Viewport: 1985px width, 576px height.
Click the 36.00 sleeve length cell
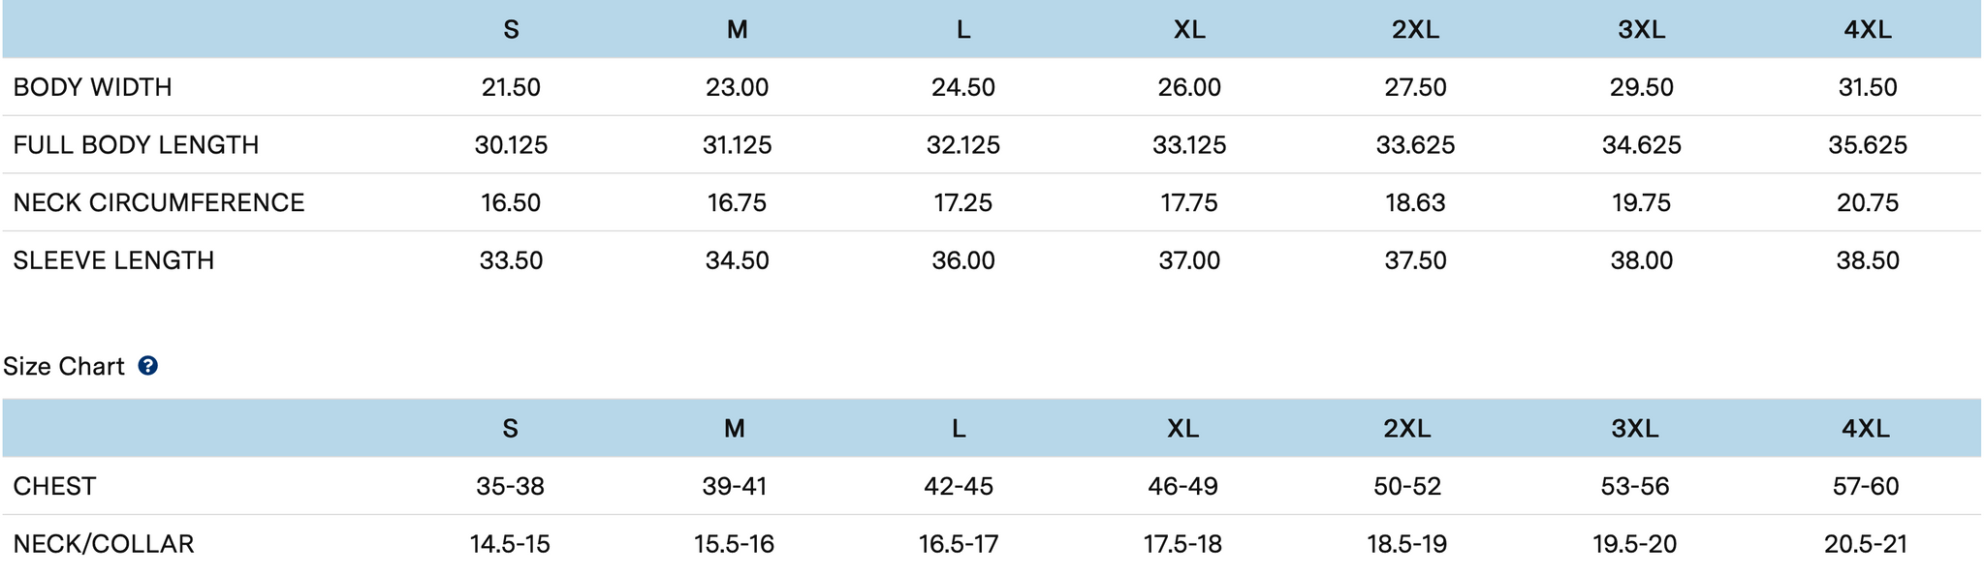963,260
